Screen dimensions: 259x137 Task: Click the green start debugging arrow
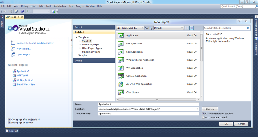pos(28,11)
